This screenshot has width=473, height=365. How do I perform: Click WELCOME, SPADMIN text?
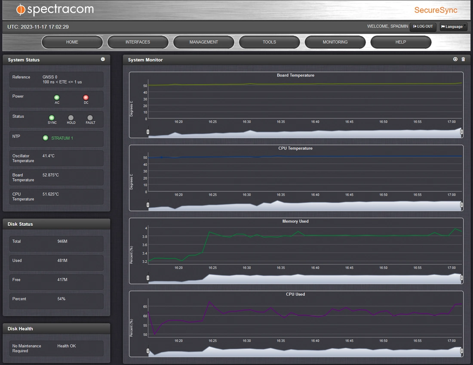tap(387, 26)
